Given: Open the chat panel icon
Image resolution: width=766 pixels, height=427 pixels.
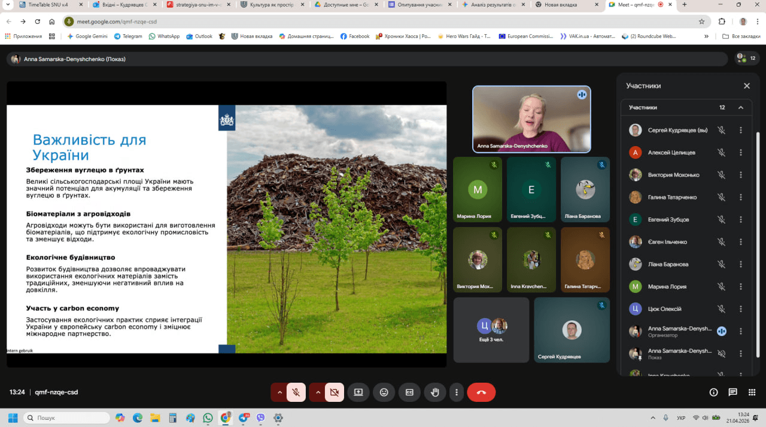Looking at the screenshot, I should pos(732,392).
